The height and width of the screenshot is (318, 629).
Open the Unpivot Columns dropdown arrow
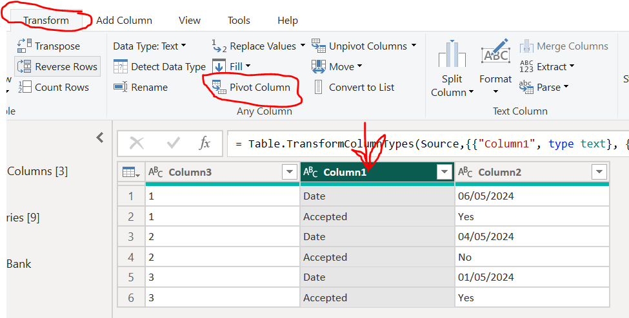414,46
